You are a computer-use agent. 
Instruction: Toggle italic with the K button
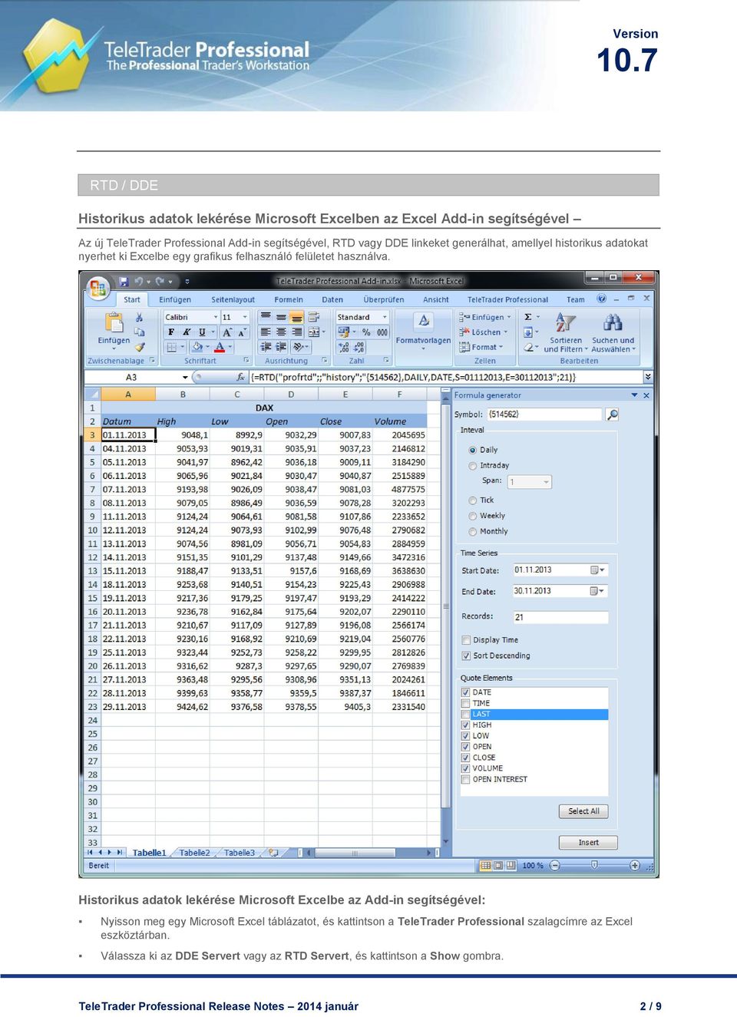tap(187, 332)
